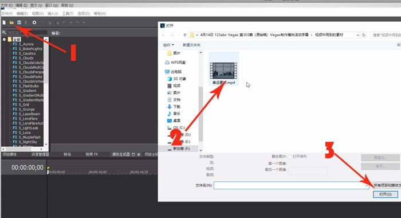Image resolution: width=401 pixels, height=218 pixels.
Task: Open the file type filter dropdown
Action: [387, 185]
